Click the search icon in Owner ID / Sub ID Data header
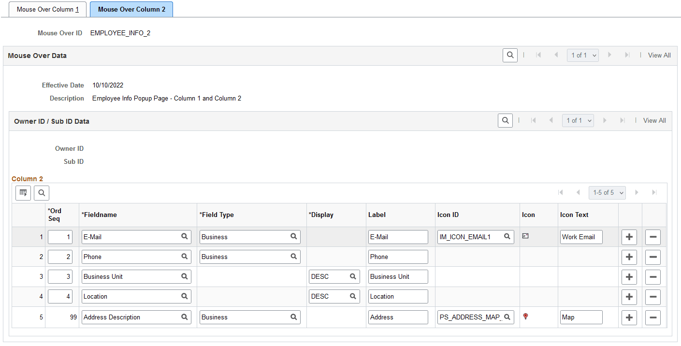The width and height of the screenshot is (681, 346). click(x=505, y=121)
